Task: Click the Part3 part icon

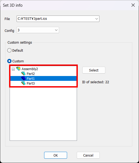Action: [x=23, y=83]
